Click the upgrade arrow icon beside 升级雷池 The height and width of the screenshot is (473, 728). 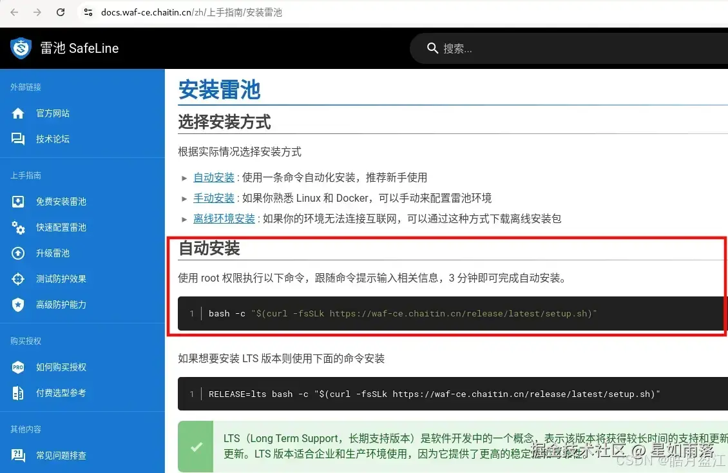click(x=17, y=253)
